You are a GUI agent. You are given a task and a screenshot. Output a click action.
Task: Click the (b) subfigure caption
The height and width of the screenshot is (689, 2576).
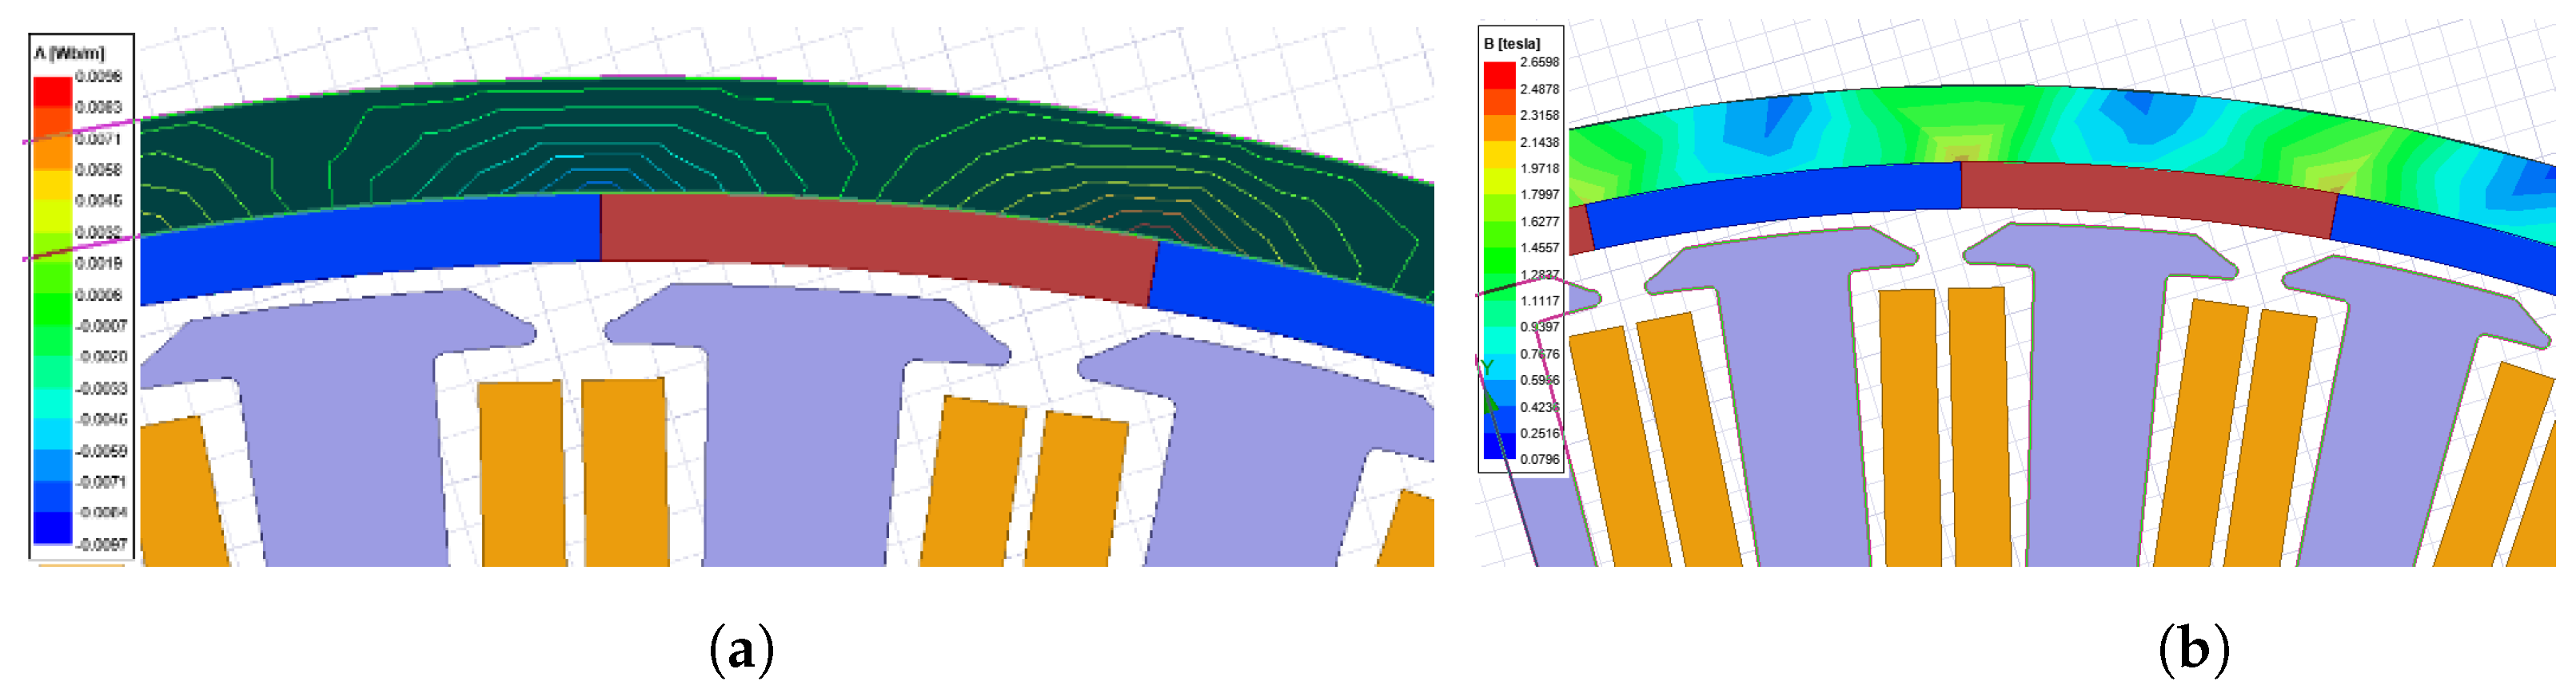(2194, 650)
